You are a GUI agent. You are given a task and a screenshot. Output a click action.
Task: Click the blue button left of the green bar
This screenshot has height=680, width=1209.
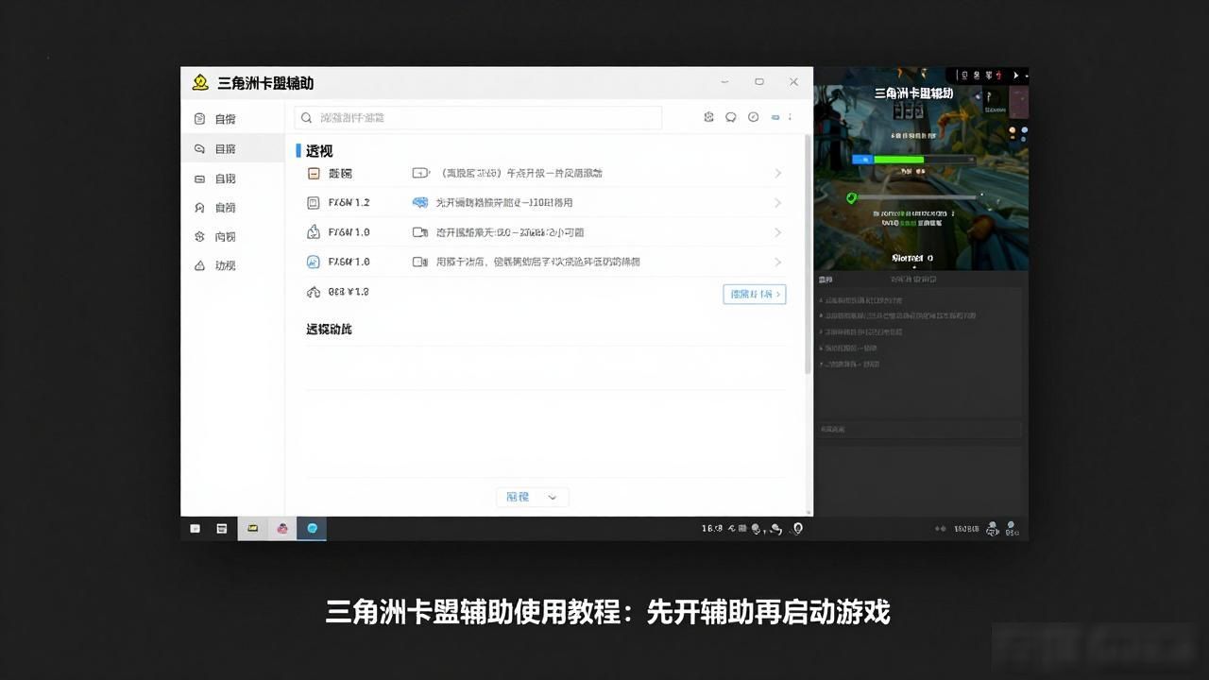click(861, 160)
